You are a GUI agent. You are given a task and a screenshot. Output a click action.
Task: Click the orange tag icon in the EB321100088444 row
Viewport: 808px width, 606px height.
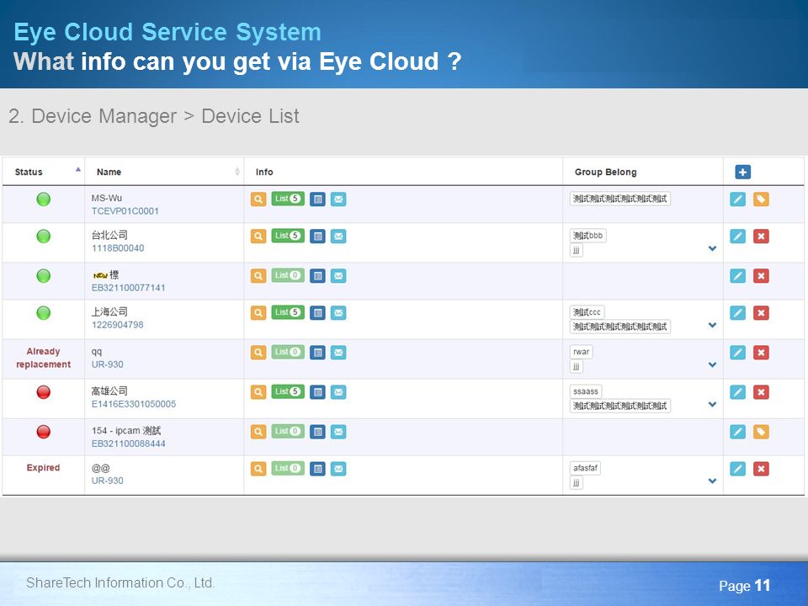(761, 433)
